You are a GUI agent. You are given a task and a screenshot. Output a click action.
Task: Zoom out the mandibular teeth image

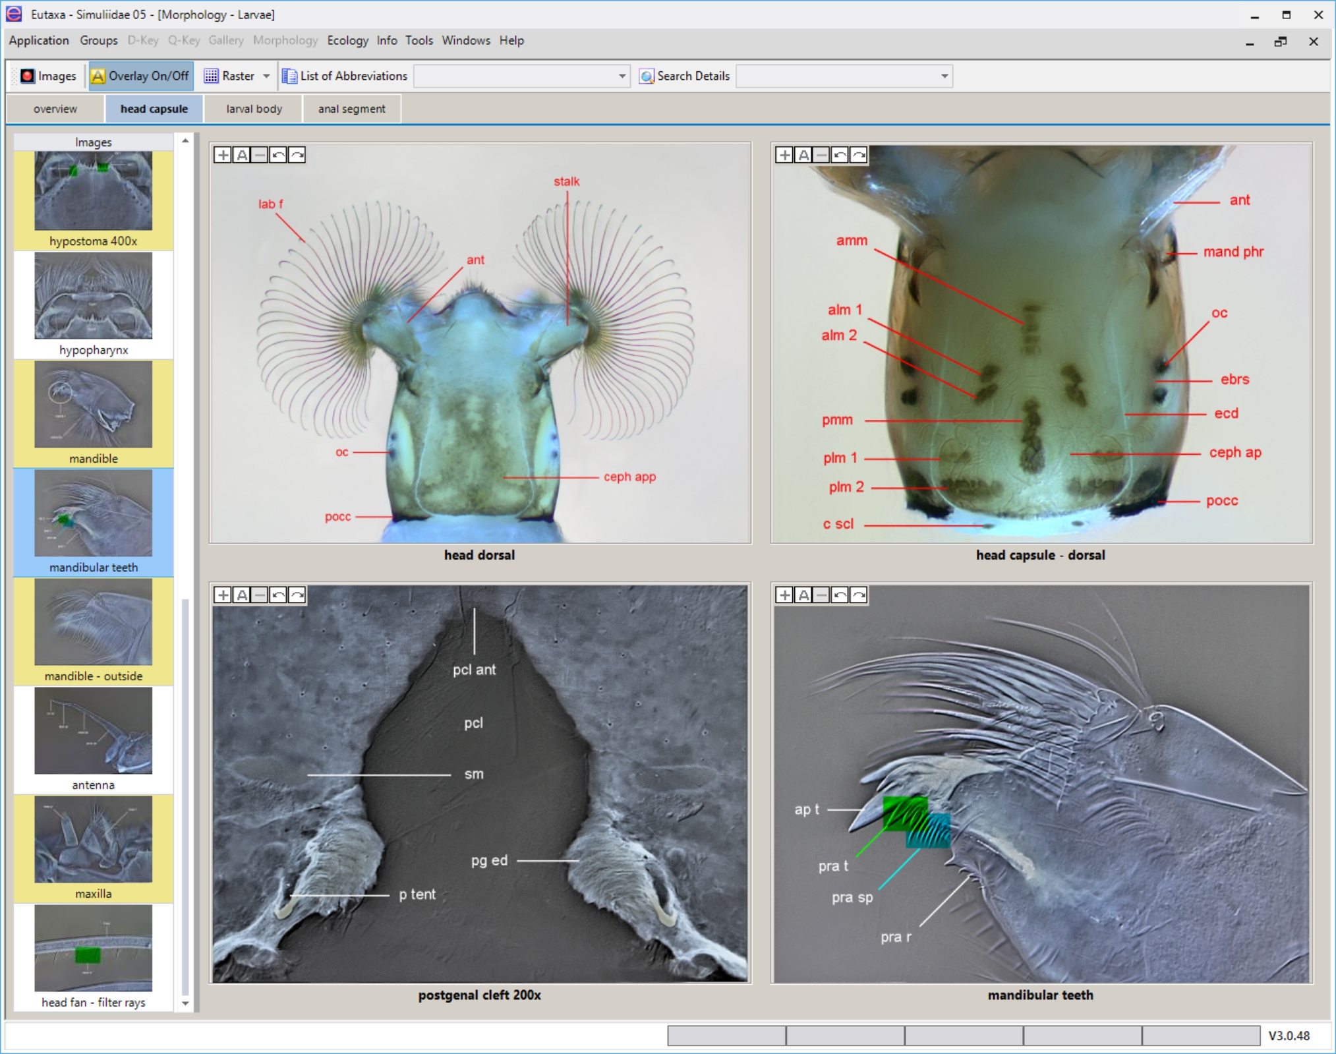click(822, 595)
